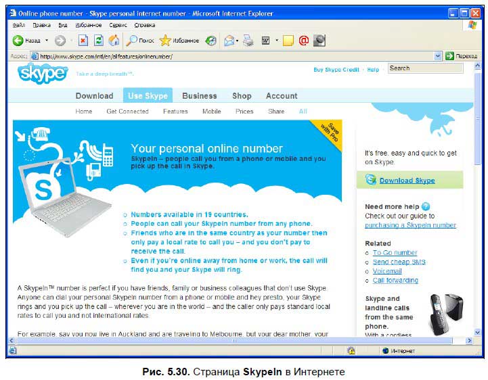Click the Download Skype link

[407, 181]
